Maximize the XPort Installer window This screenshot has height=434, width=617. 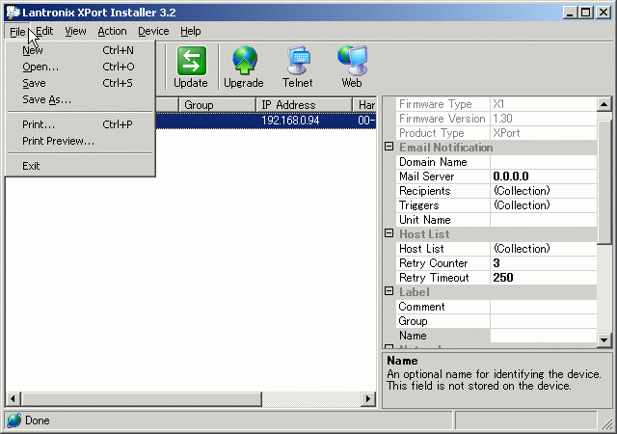point(585,13)
